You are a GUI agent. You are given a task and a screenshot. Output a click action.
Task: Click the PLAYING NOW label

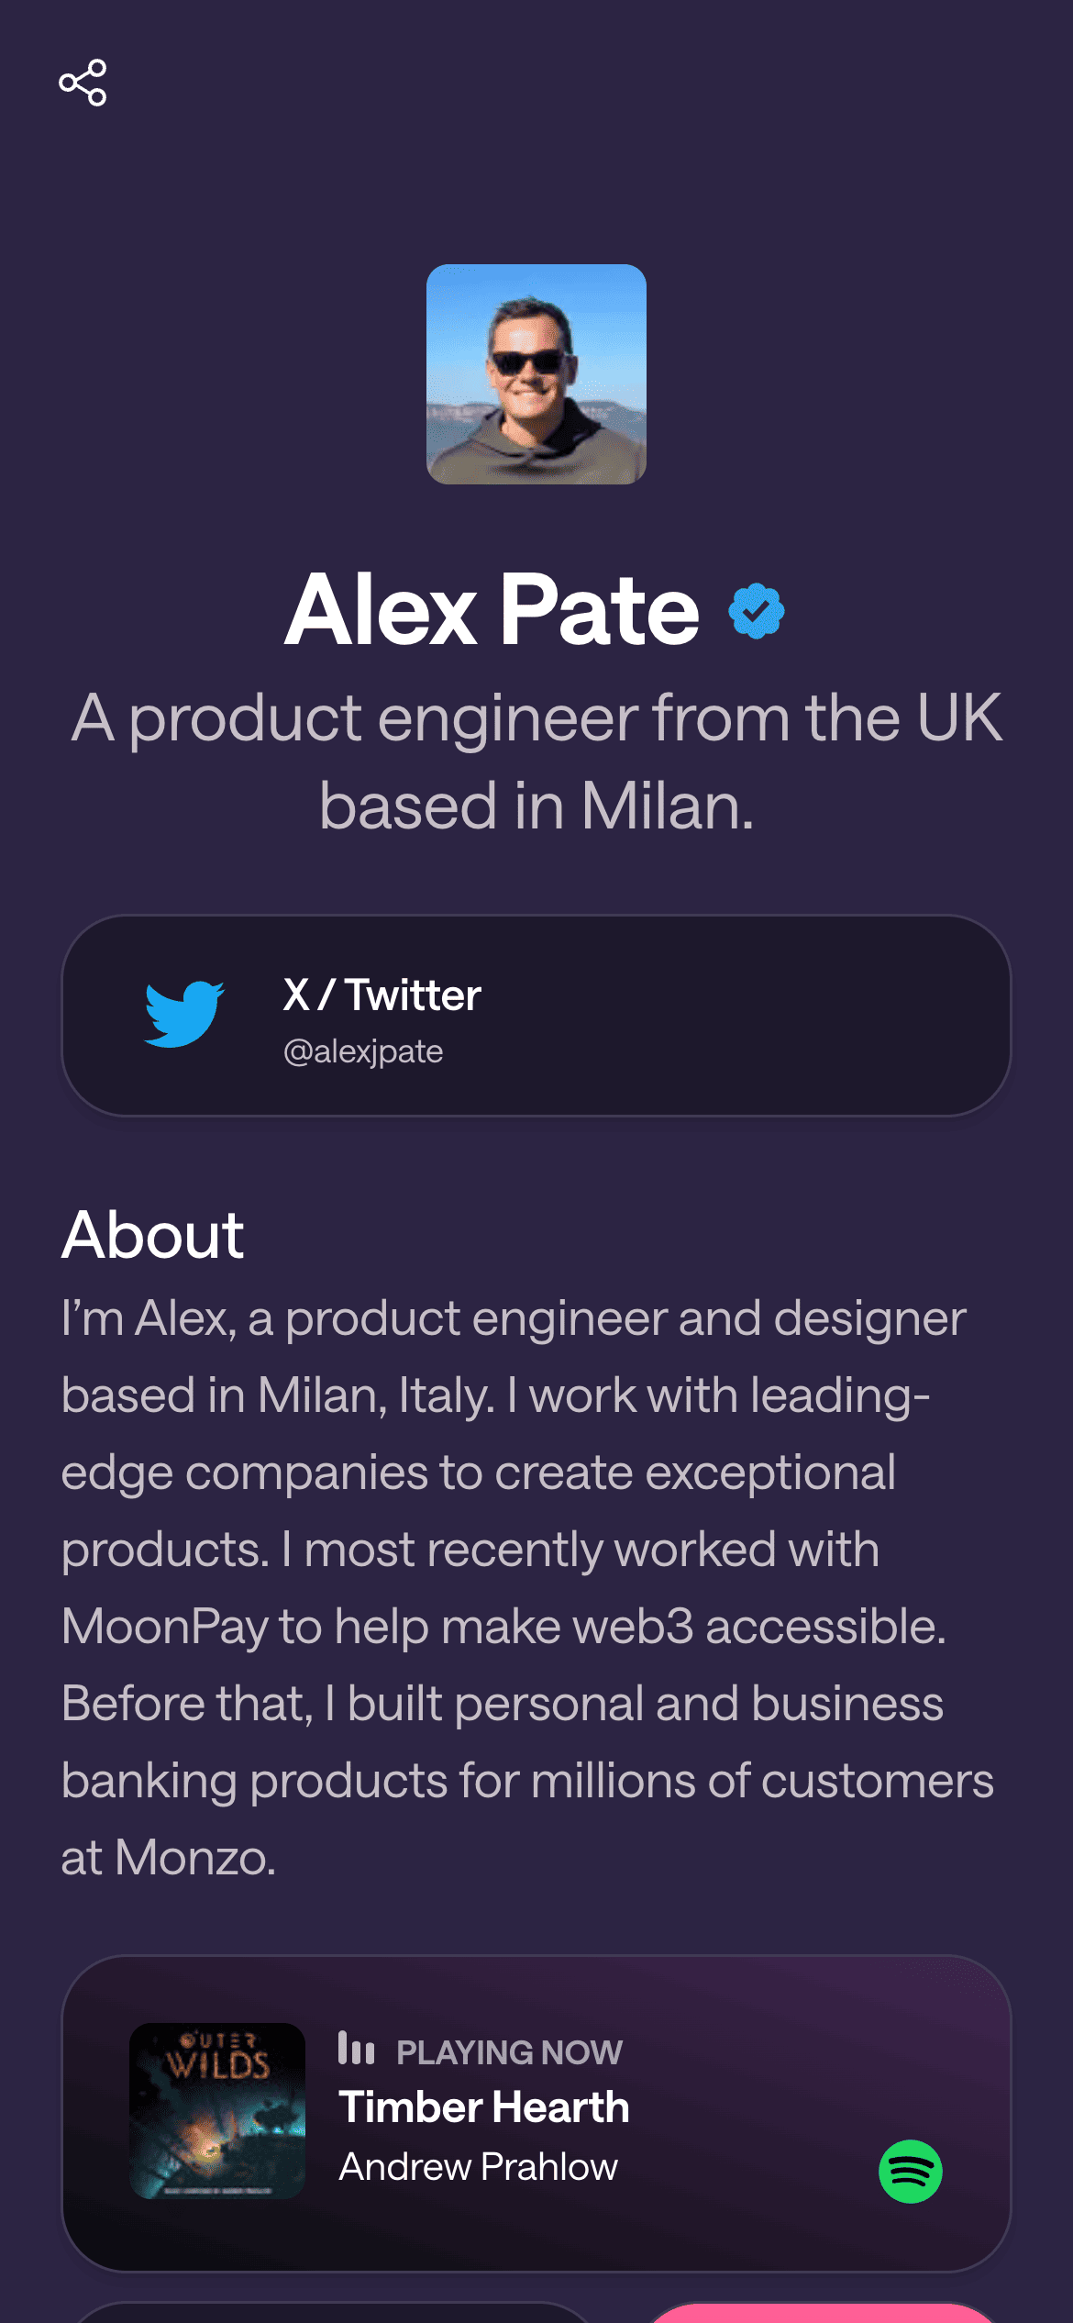(x=509, y=2052)
